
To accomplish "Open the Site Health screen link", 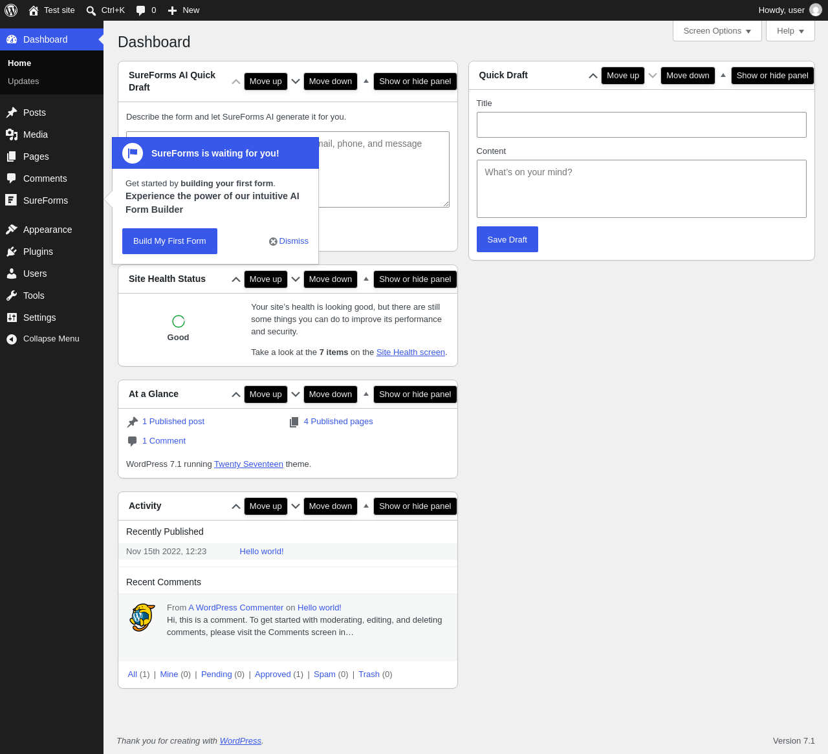I will point(411,352).
